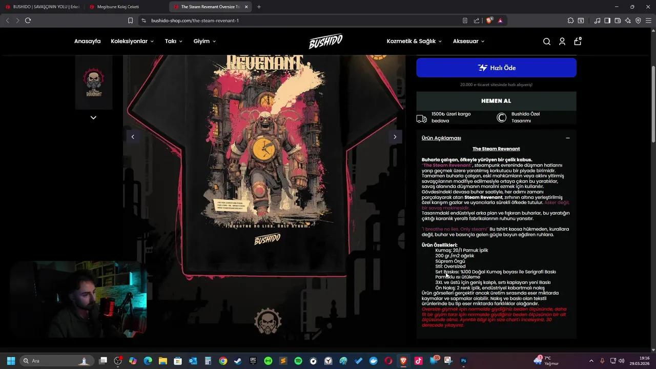Go back to previous page
Image resolution: width=656 pixels, height=369 pixels.
[7, 20]
